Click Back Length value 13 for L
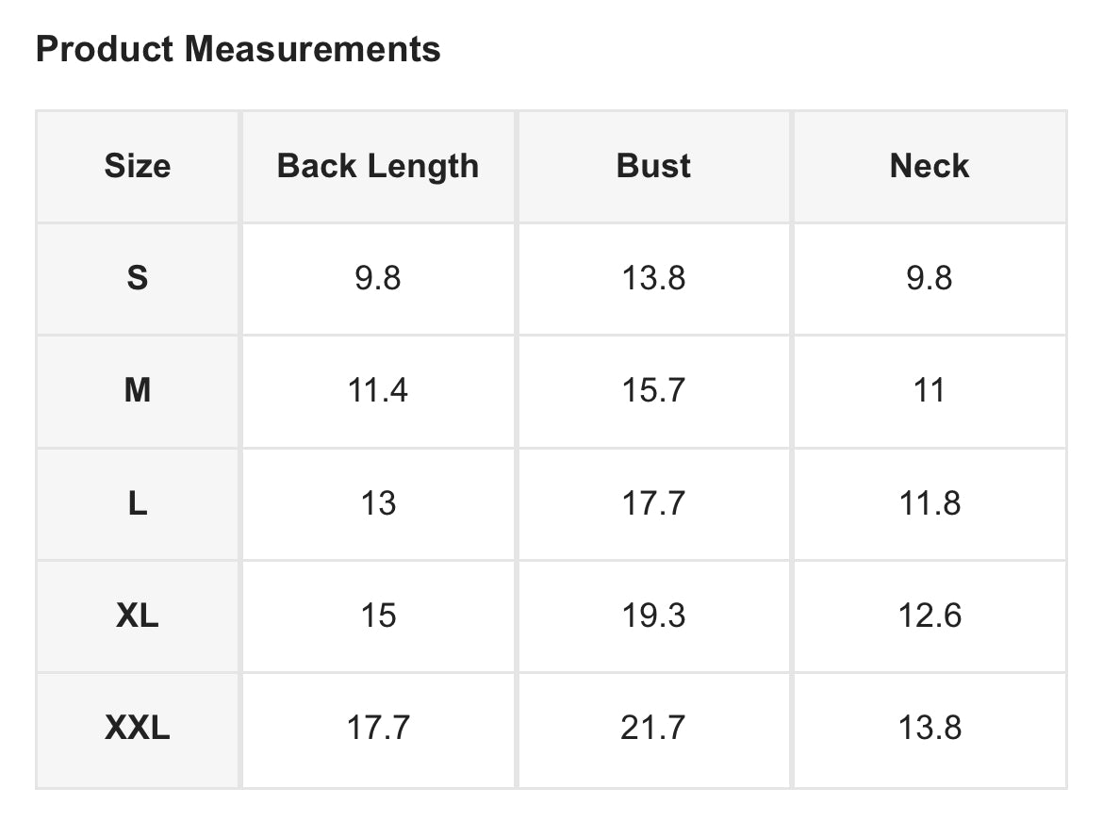Screen dimensions: 1103x821 [378, 503]
